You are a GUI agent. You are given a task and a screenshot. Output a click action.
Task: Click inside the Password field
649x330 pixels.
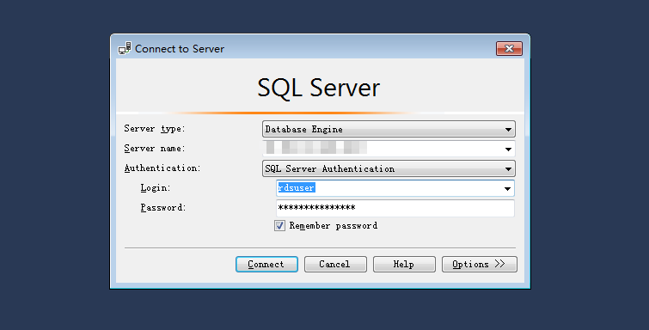pyautogui.click(x=395, y=208)
